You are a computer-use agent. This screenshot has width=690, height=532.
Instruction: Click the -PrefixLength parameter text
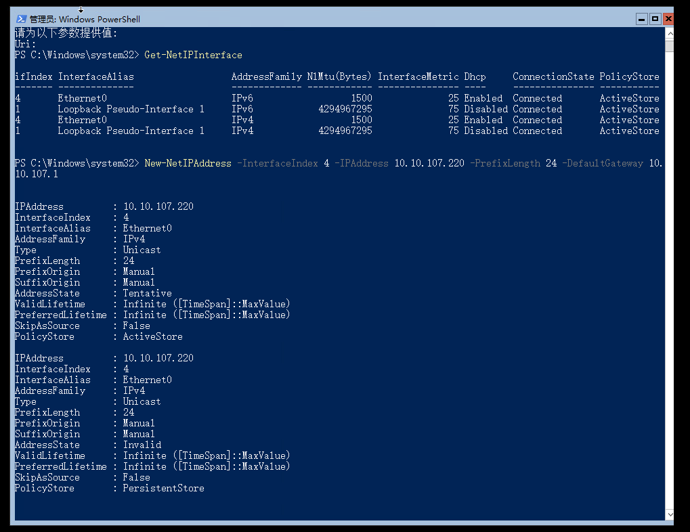[504, 163]
